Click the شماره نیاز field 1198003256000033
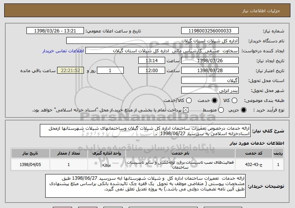Viewport: 295px width, 208px height. 210,31
